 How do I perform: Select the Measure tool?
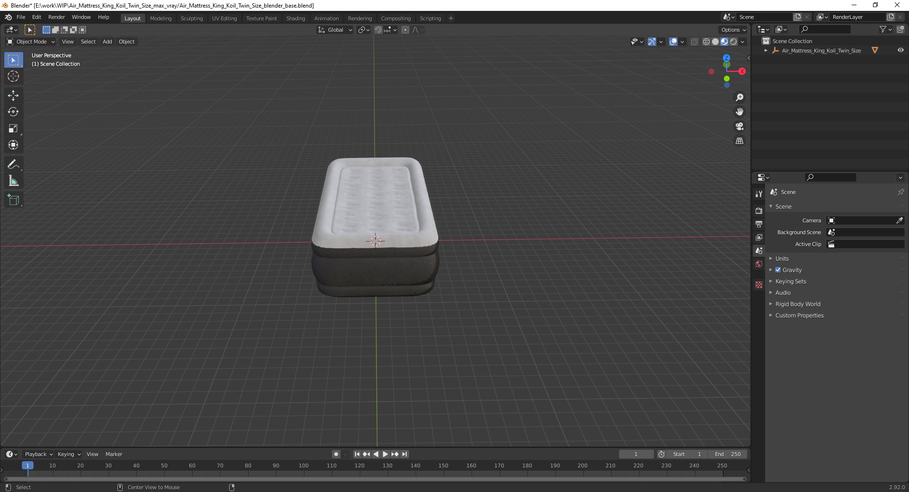[x=13, y=181]
